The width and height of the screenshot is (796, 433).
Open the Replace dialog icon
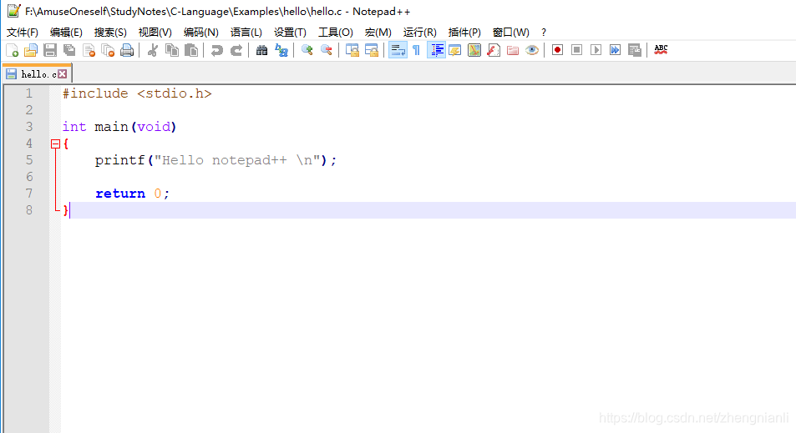coord(281,50)
